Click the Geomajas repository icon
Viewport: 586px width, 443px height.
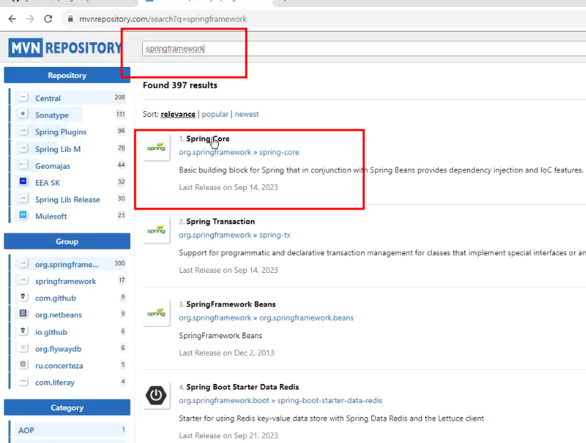click(23, 165)
